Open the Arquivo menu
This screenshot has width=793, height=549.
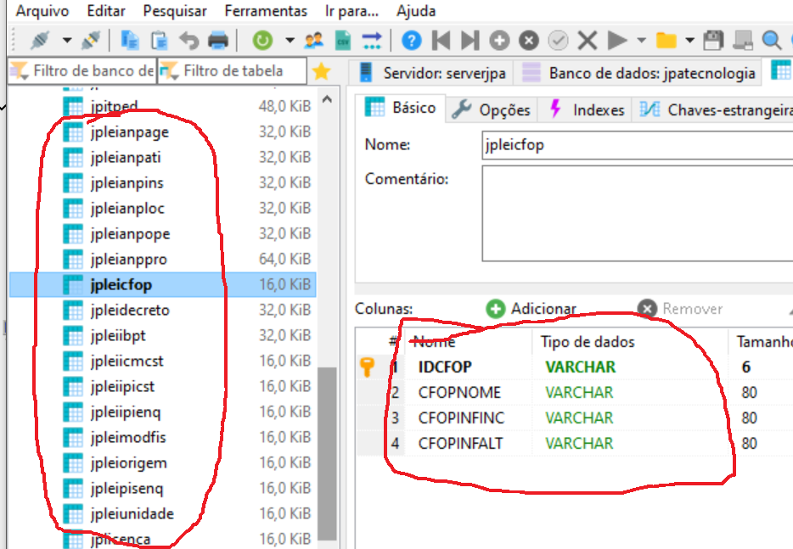point(42,11)
